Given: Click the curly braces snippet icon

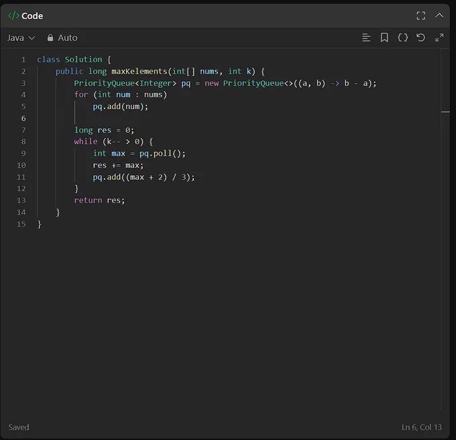Looking at the screenshot, I should [x=402, y=38].
